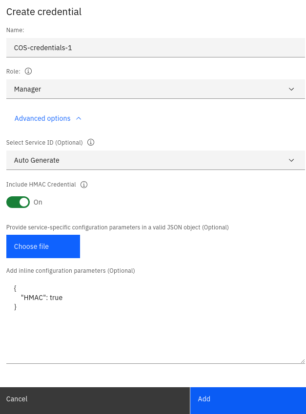Click the Advanced options collapse chevron
Screen dimensions: 306x414
click(78, 118)
